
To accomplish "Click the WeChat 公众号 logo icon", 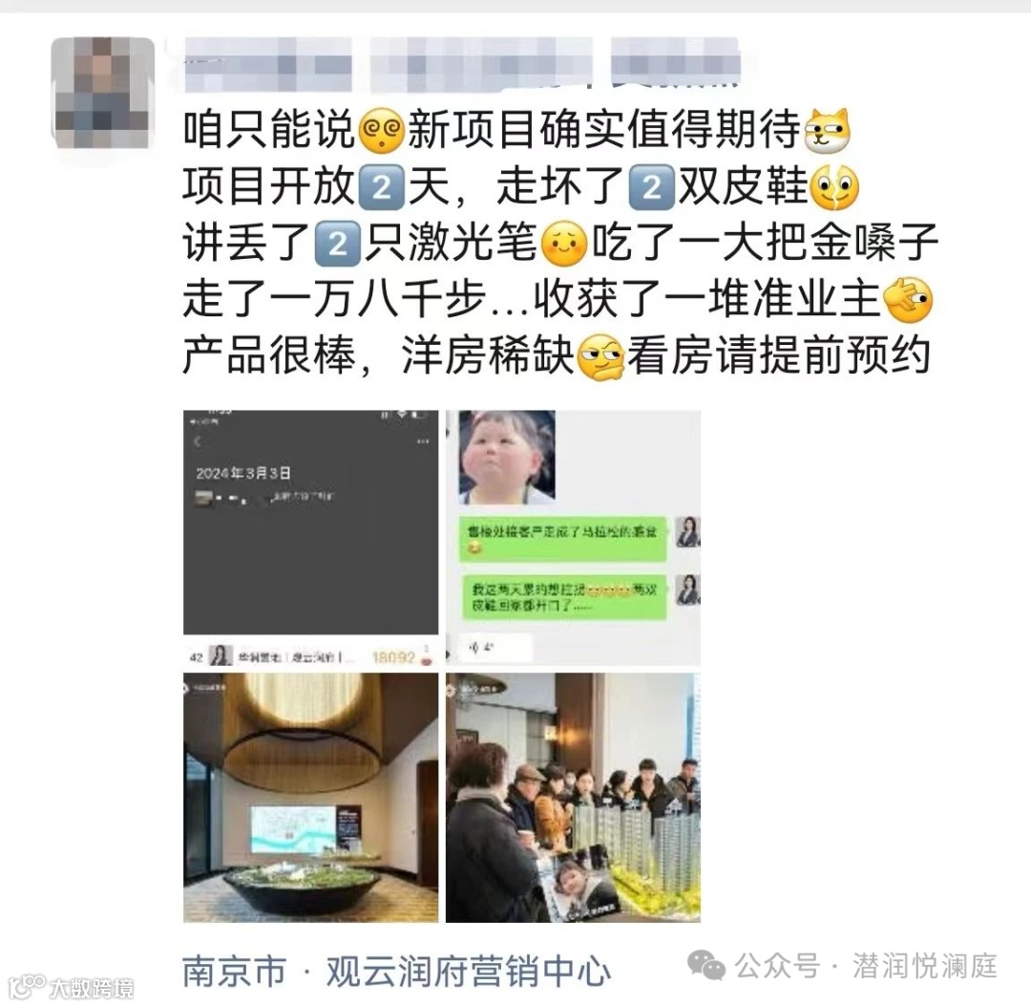I will pos(705,966).
